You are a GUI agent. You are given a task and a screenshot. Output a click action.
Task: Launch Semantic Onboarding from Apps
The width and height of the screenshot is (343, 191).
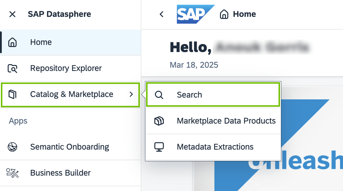(x=69, y=147)
